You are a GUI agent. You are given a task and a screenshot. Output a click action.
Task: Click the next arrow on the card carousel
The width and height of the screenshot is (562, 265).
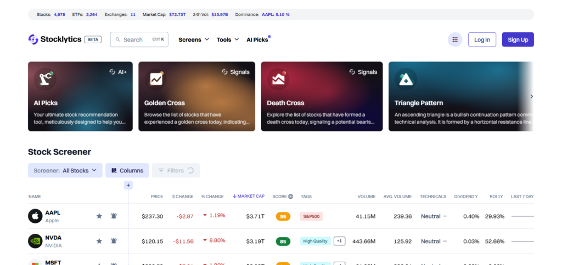click(x=531, y=96)
